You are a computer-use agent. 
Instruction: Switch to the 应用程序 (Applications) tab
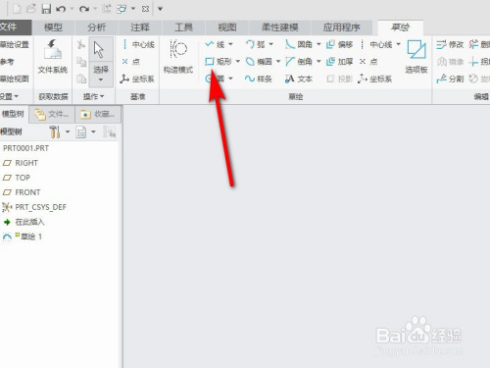(x=341, y=27)
